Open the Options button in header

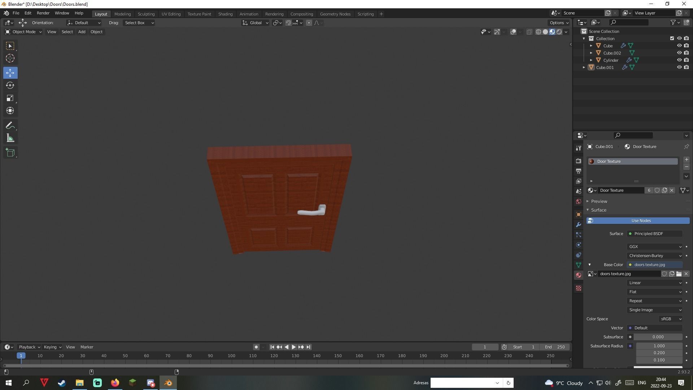coord(559,23)
